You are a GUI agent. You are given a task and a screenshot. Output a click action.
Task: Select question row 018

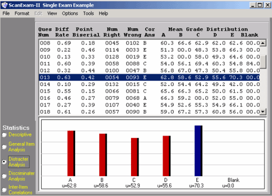[x=149, y=111]
